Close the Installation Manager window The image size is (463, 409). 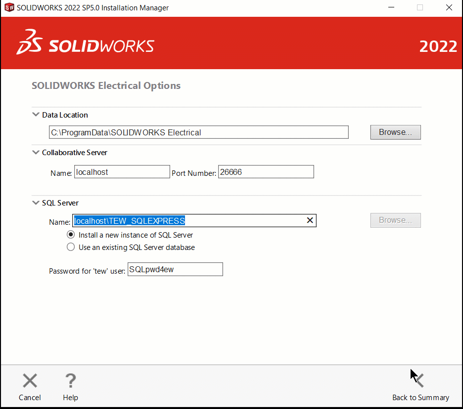point(449,8)
